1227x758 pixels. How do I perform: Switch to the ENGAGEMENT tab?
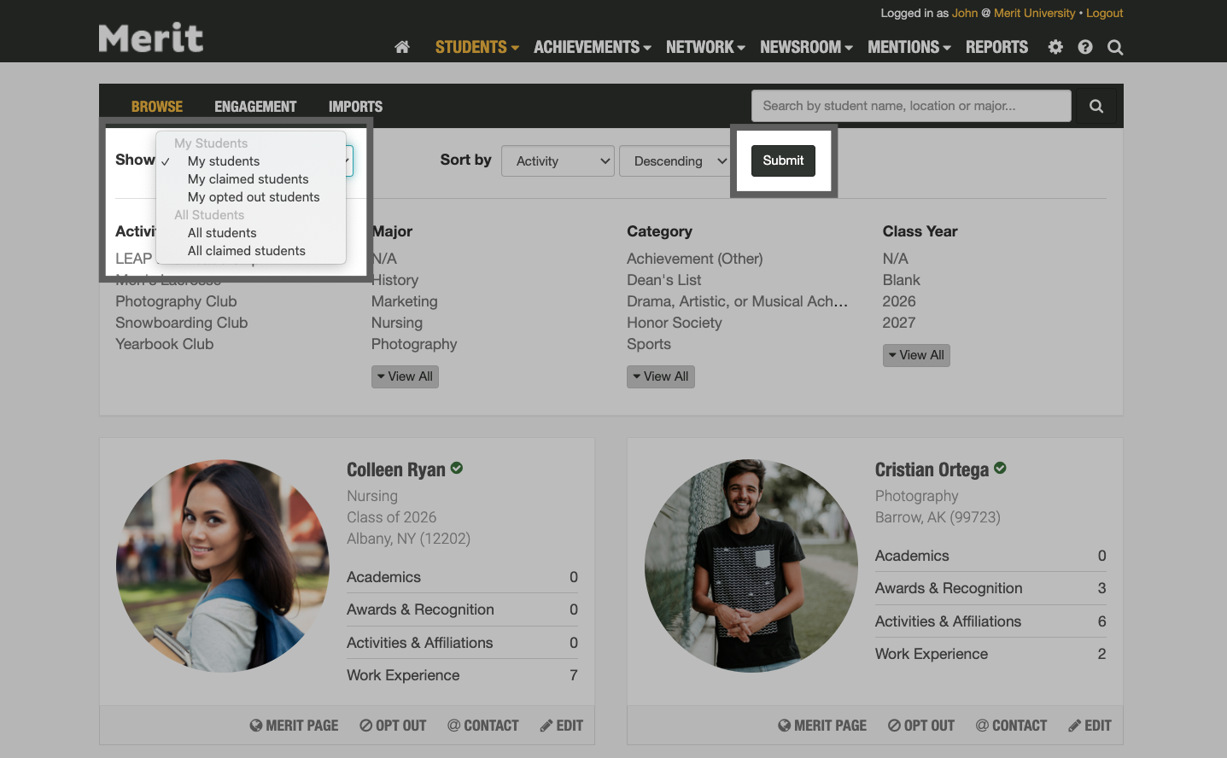(255, 106)
